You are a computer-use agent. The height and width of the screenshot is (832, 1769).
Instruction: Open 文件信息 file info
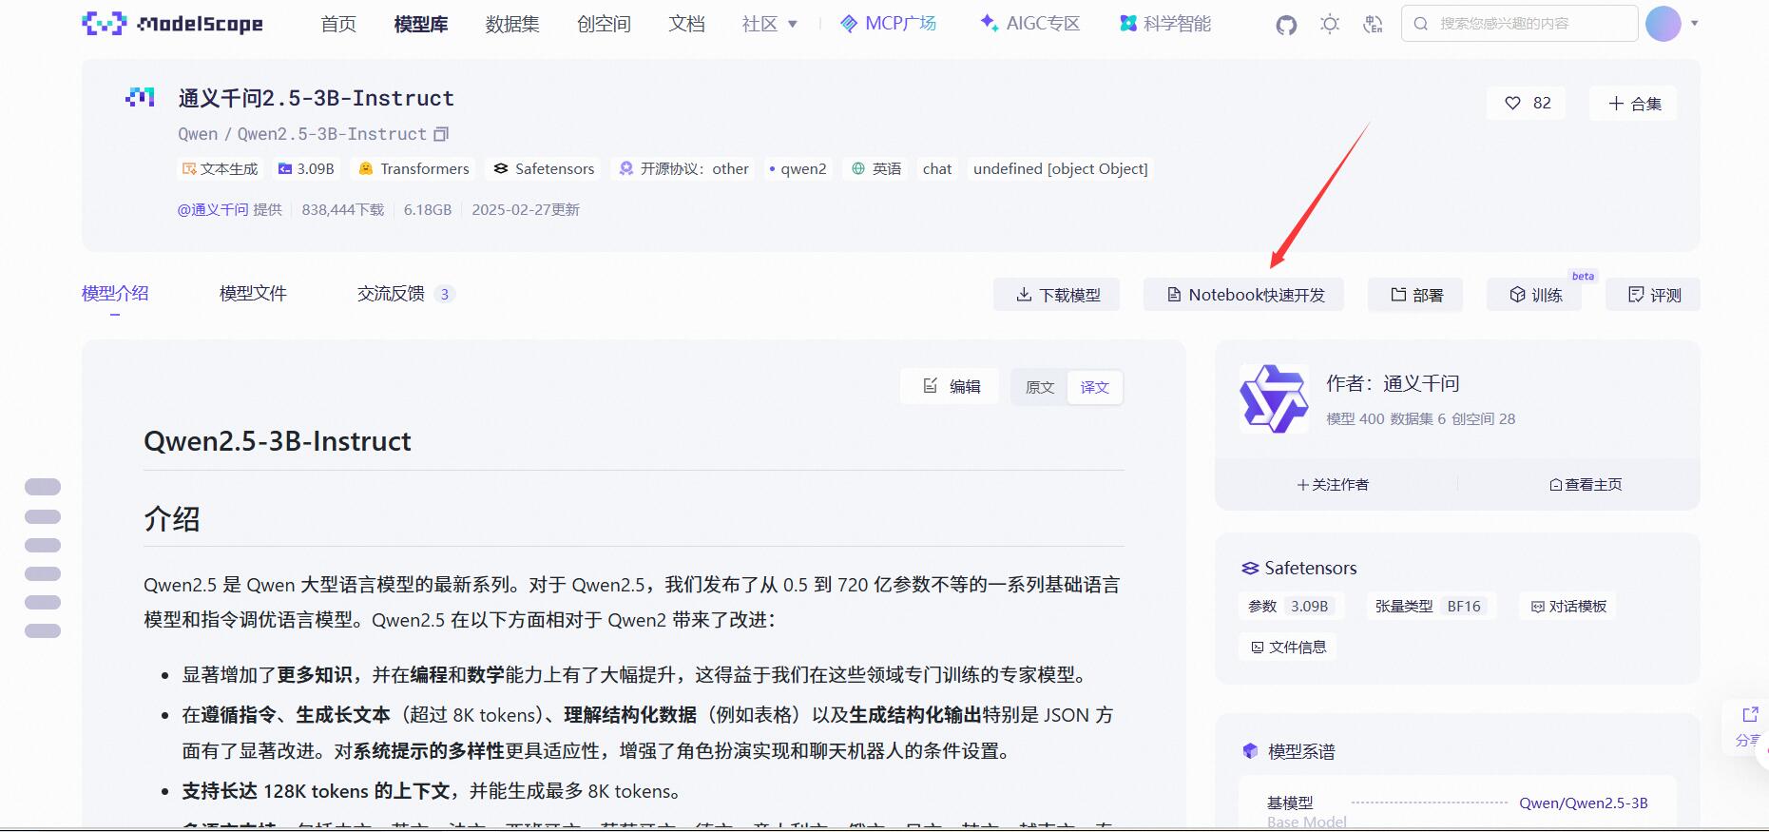(x=1288, y=648)
